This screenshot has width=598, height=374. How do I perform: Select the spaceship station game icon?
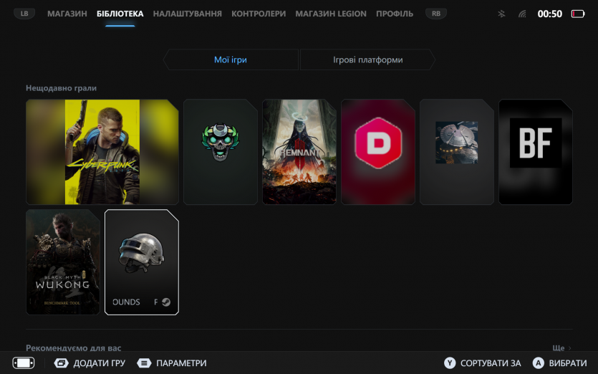coord(456,152)
